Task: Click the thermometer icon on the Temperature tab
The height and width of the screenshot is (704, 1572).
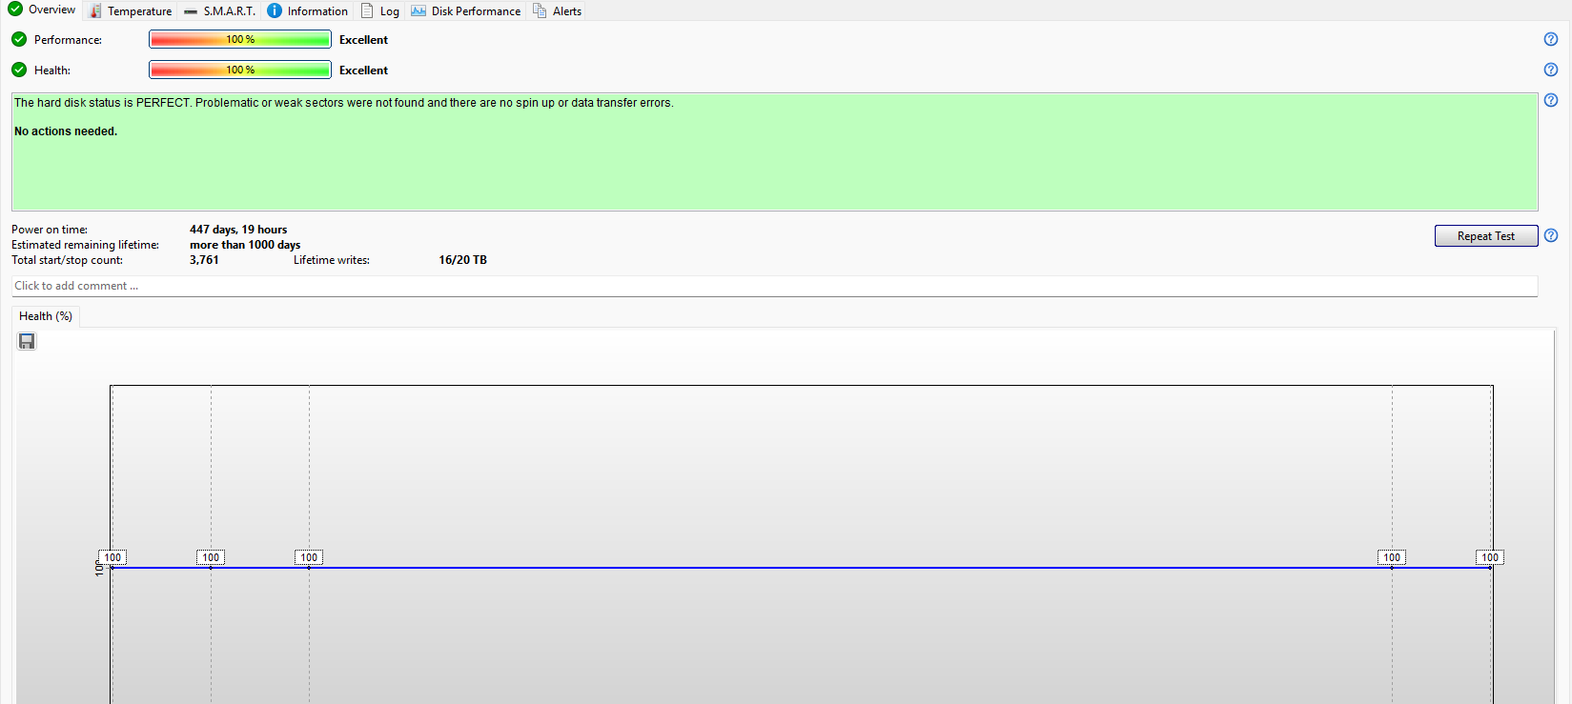Action: (x=95, y=11)
